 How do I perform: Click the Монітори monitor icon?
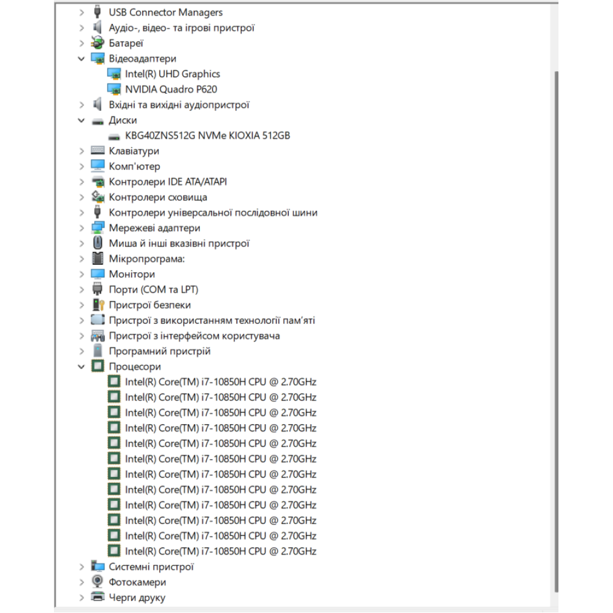point(97,274)
